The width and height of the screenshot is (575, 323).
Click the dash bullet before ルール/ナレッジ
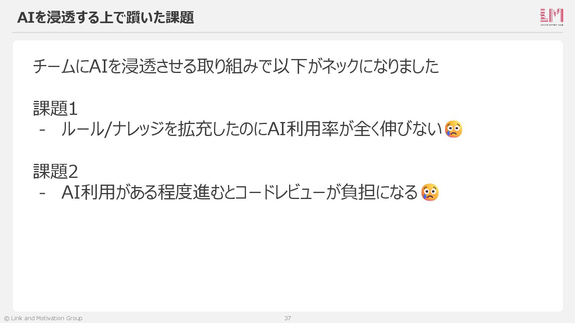tap(42, 130)
